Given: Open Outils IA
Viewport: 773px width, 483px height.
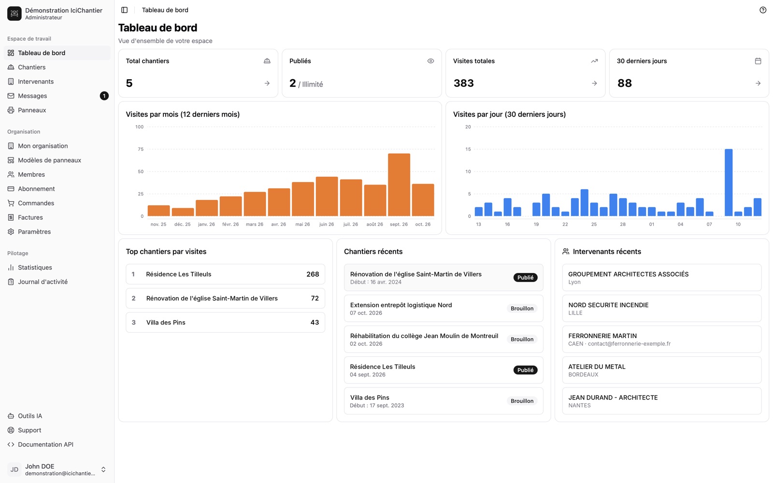Looking at the screenshot, I should [57, 416].
